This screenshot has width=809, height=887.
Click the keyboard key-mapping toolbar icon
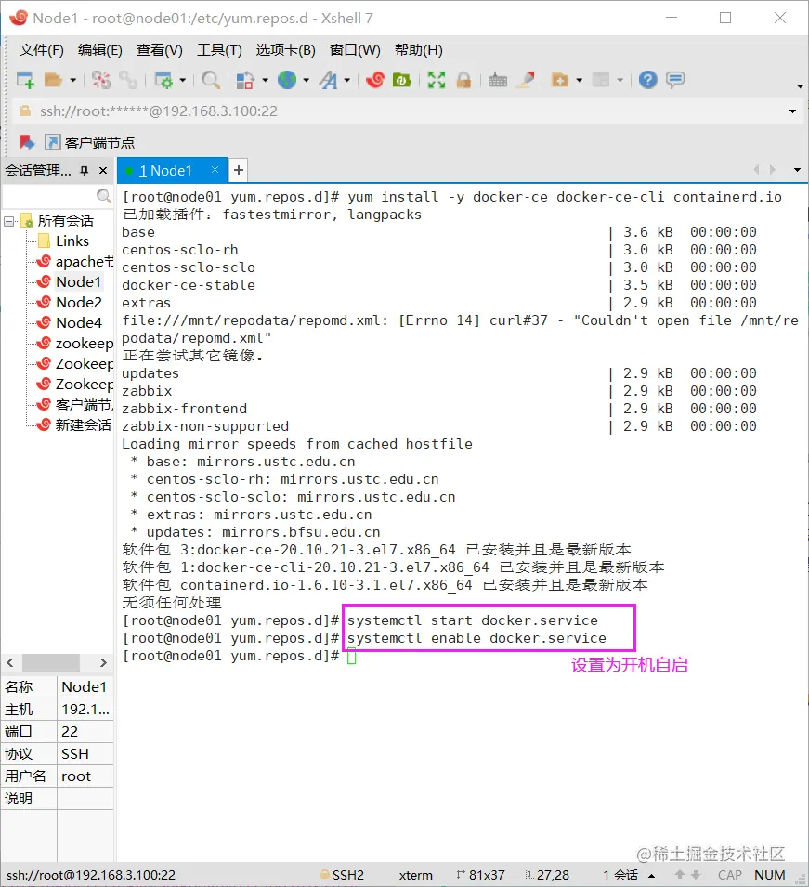click(497, 80)
